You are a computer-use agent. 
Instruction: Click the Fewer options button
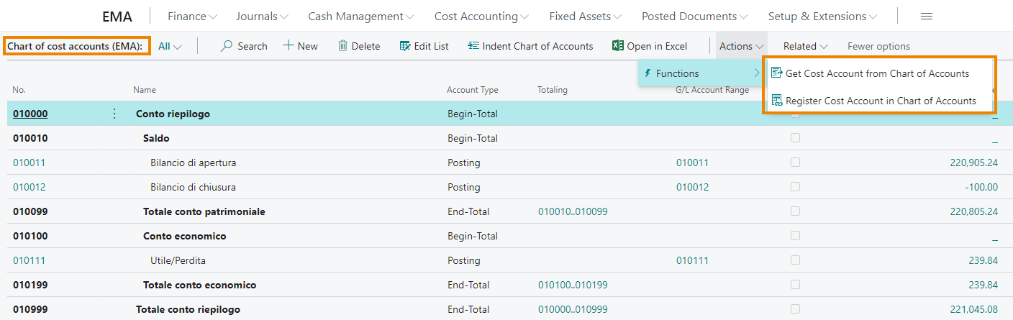878,46
